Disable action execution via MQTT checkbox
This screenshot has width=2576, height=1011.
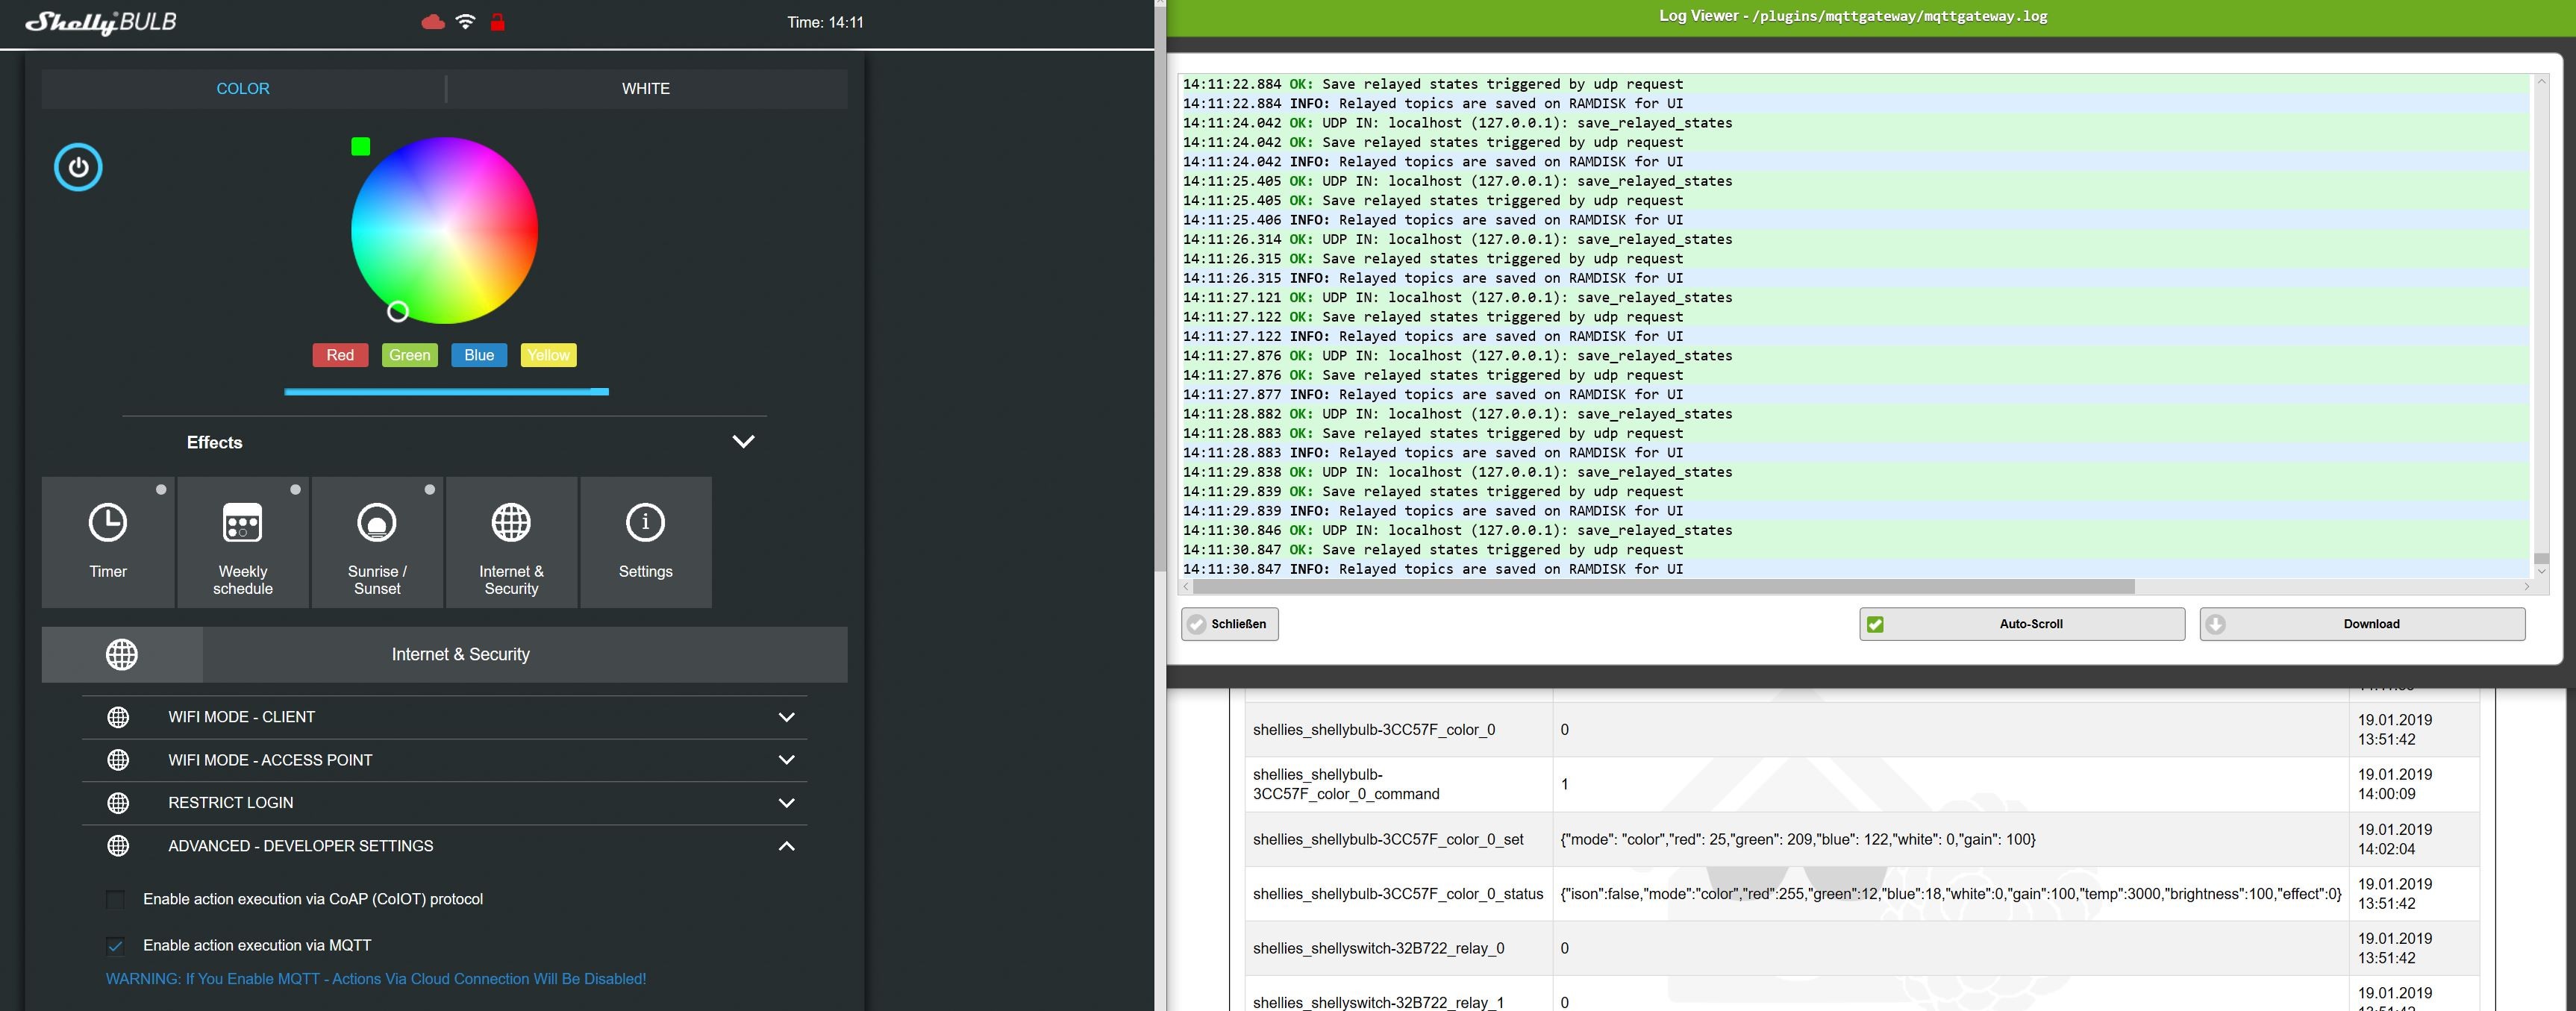click(116, 945)
